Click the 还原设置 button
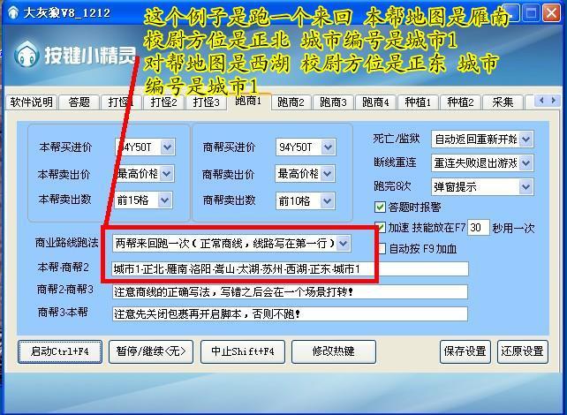 click(523, 351)
